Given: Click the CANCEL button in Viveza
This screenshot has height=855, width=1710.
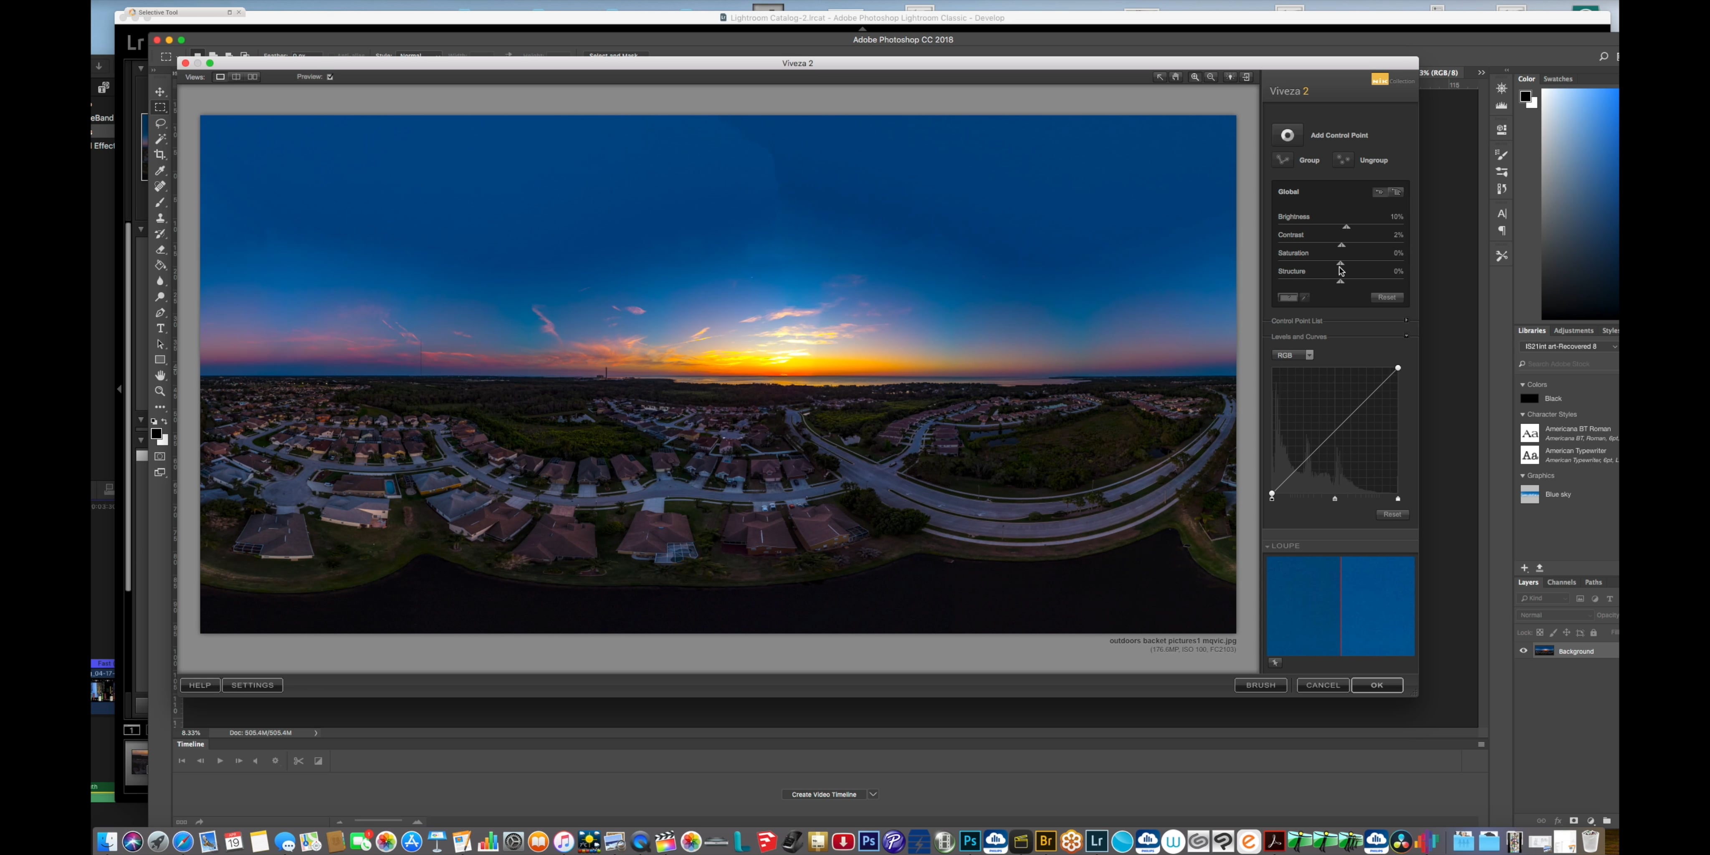Looking at the screenshot, I should point(1323,685).
